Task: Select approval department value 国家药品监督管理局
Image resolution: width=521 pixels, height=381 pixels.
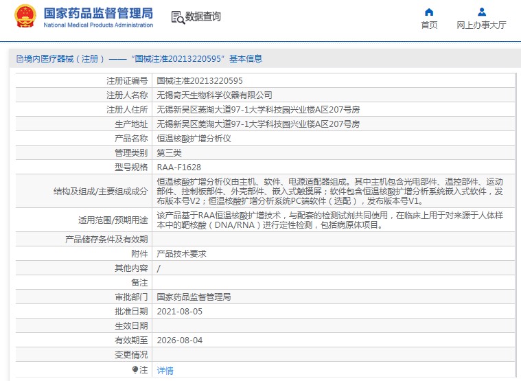Action: [194, 297]
